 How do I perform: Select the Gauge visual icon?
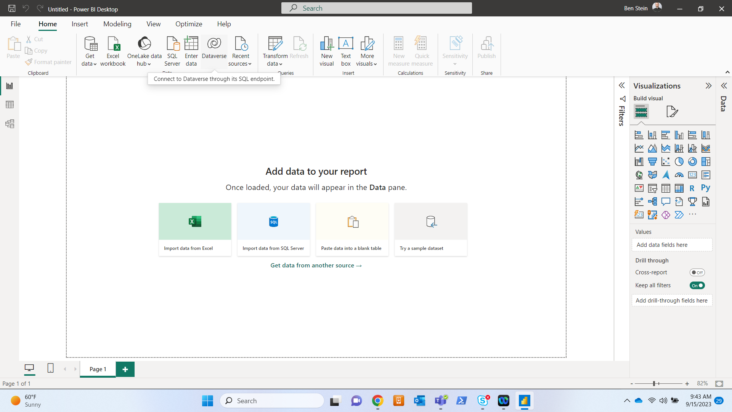[x=679, y=175]
